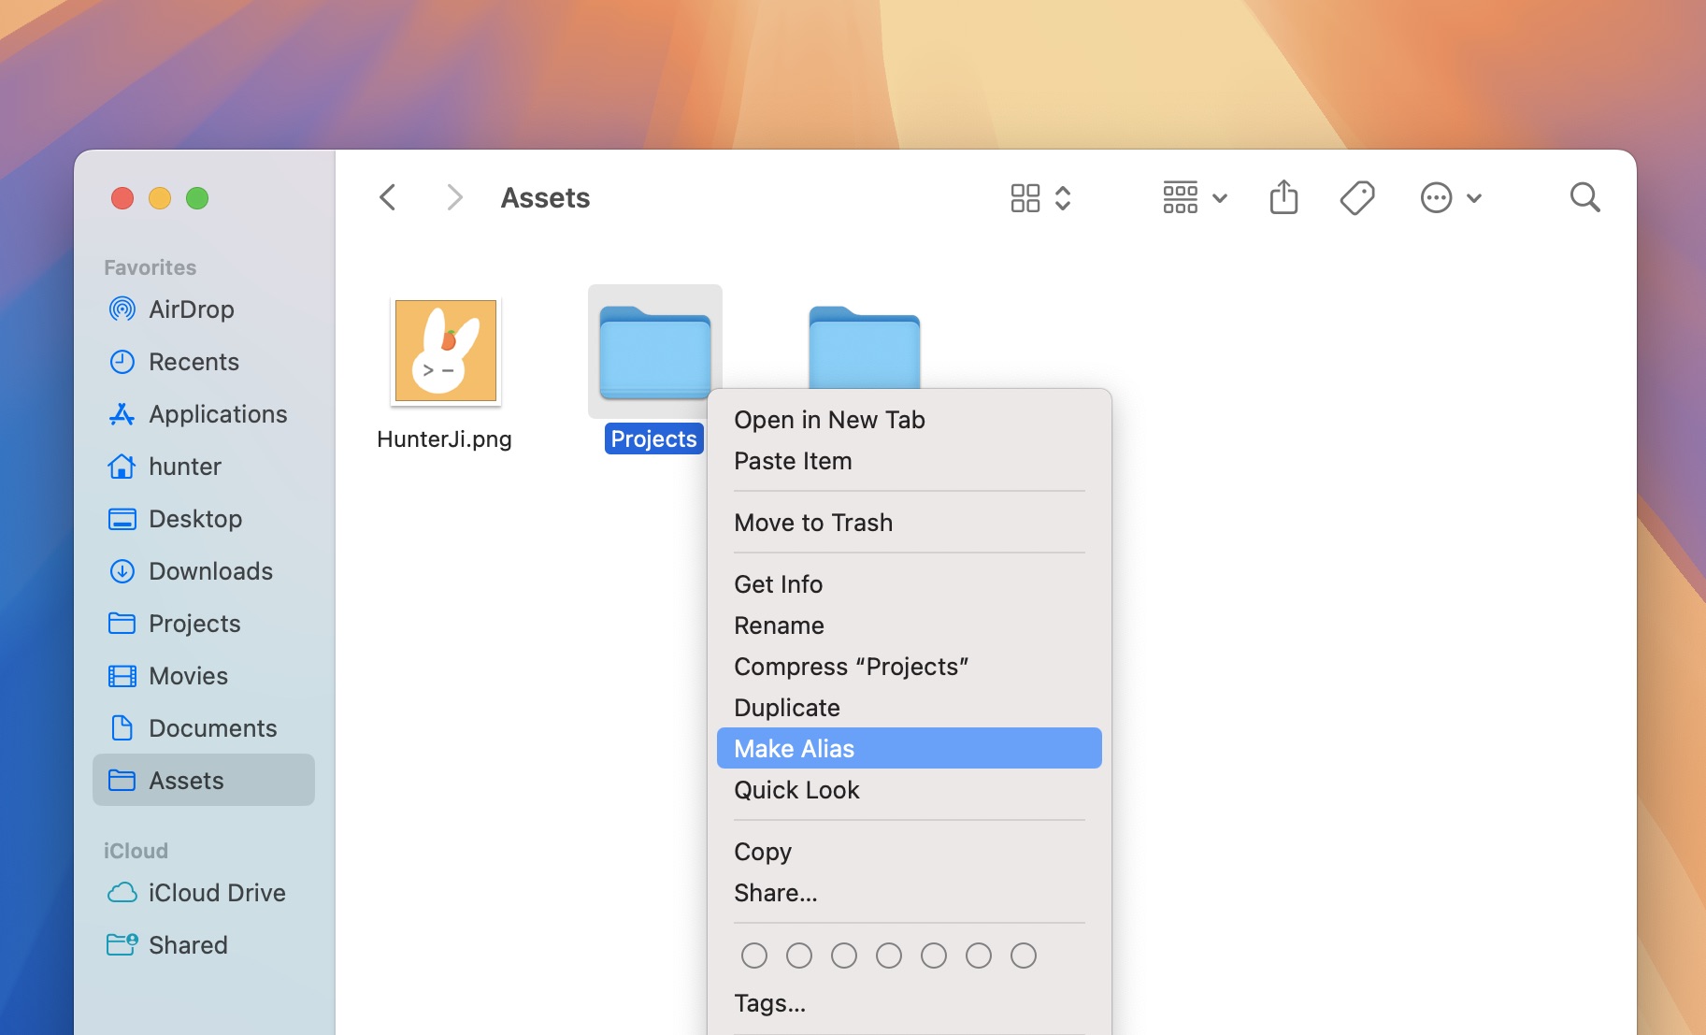This screenshot has width=1706, height=1035.
Task: Select the red tag color circle
Action: pos(753,955)
